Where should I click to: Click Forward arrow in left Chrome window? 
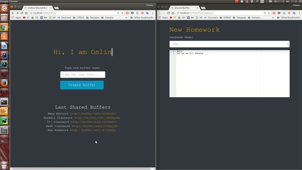pos(17,13)
